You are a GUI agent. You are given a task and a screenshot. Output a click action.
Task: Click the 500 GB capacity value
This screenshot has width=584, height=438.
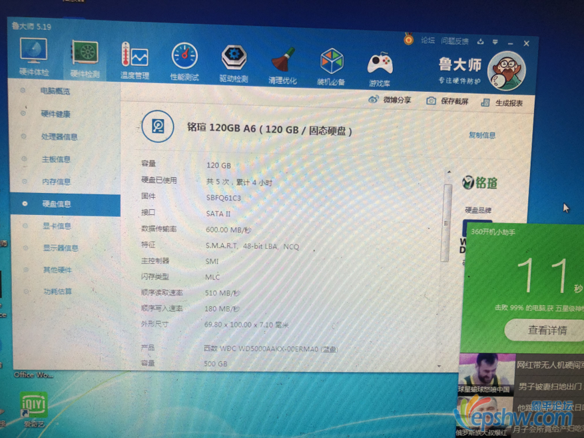pos(215,363)
